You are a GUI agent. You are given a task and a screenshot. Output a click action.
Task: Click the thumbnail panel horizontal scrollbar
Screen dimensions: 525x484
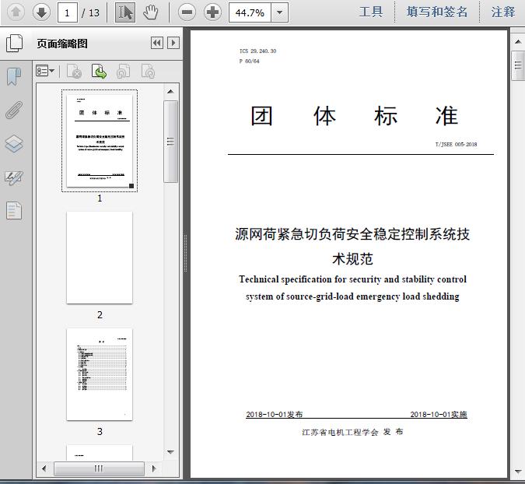pos(99,468)
